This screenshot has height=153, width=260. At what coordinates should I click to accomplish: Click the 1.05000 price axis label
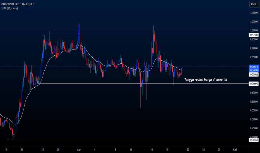tap(254, 22)
